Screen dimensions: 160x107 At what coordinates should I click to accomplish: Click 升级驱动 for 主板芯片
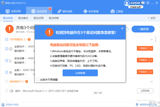point(143,48)
